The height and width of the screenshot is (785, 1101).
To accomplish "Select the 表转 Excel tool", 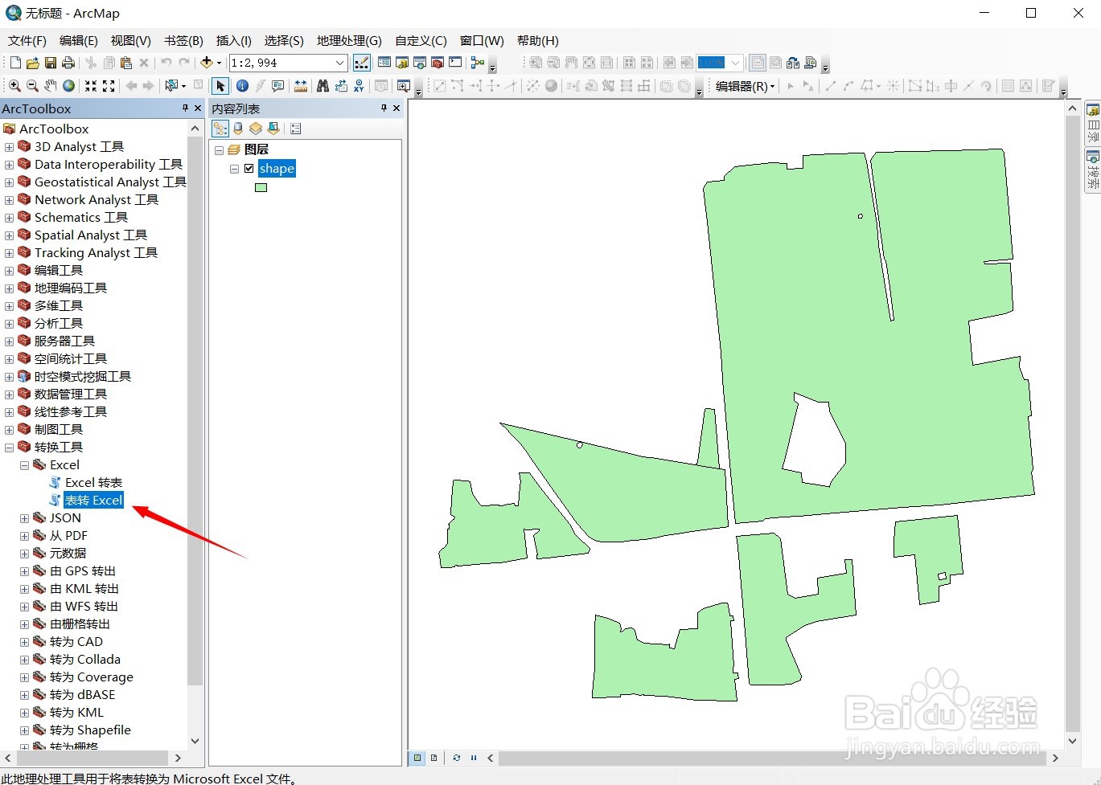I will coord(94,501).
